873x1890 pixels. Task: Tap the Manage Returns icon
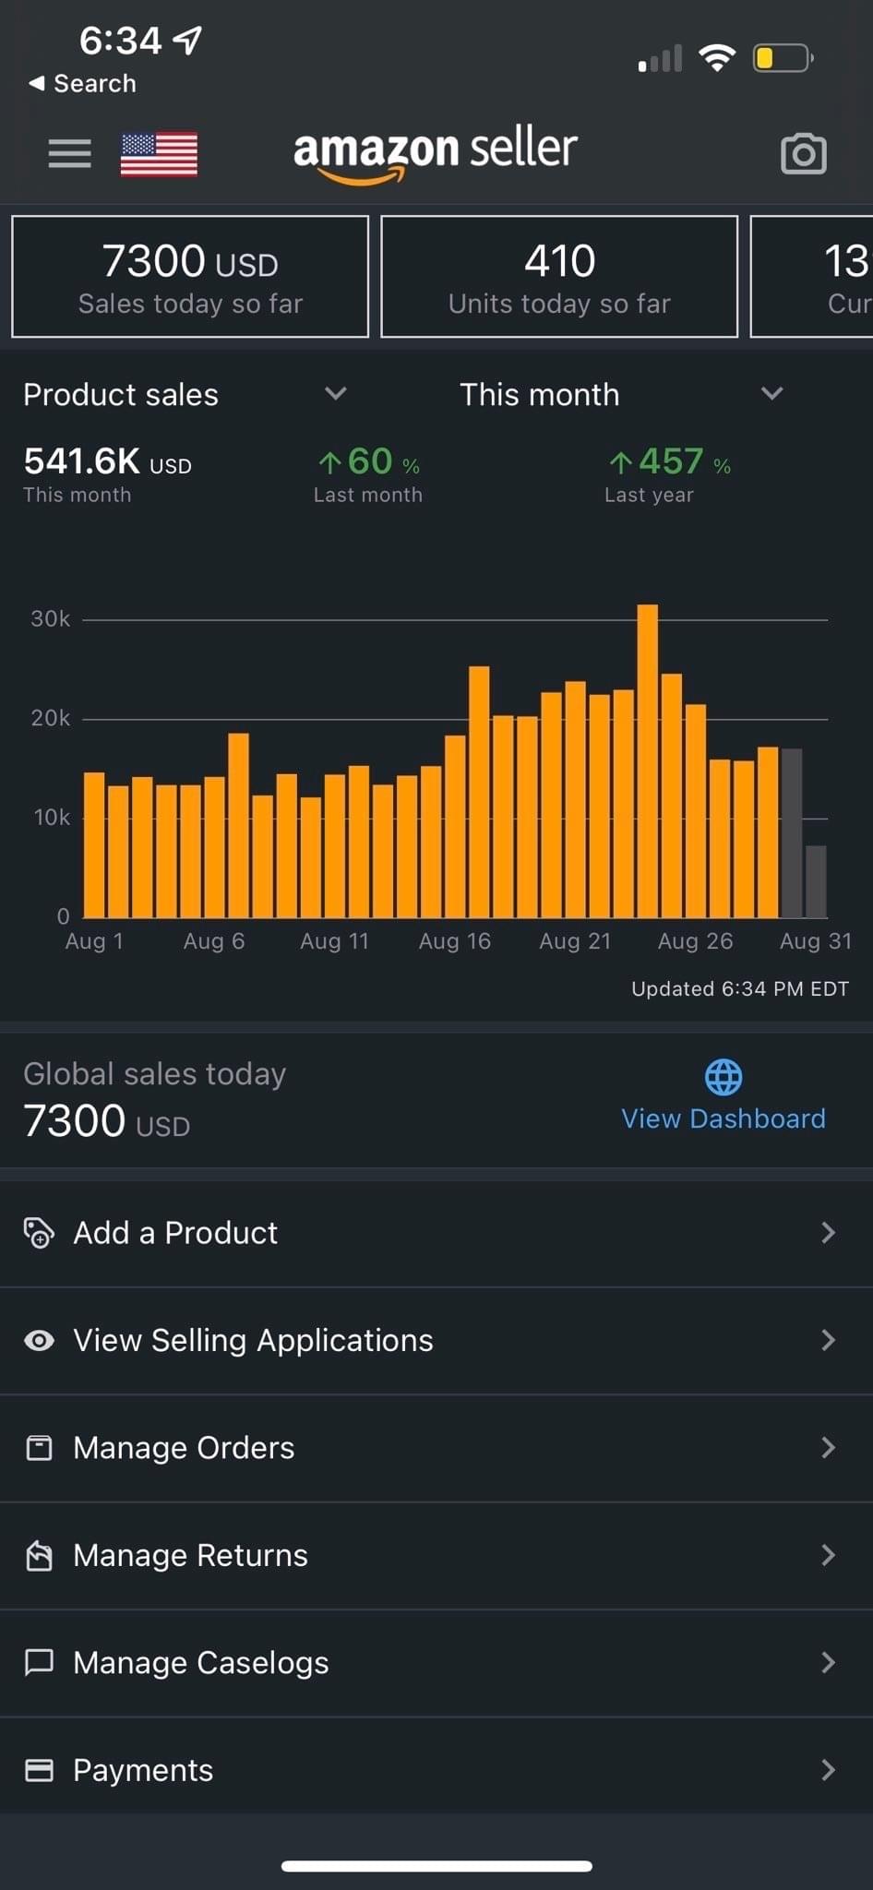[39, 1556]
